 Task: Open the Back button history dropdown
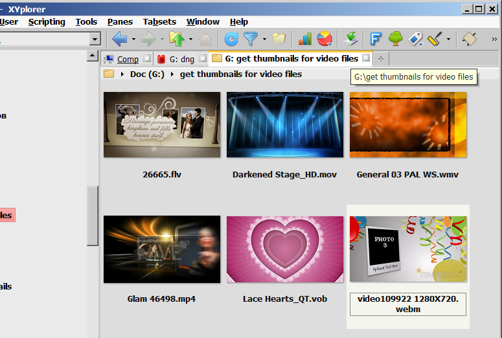[x=133, y=39]
